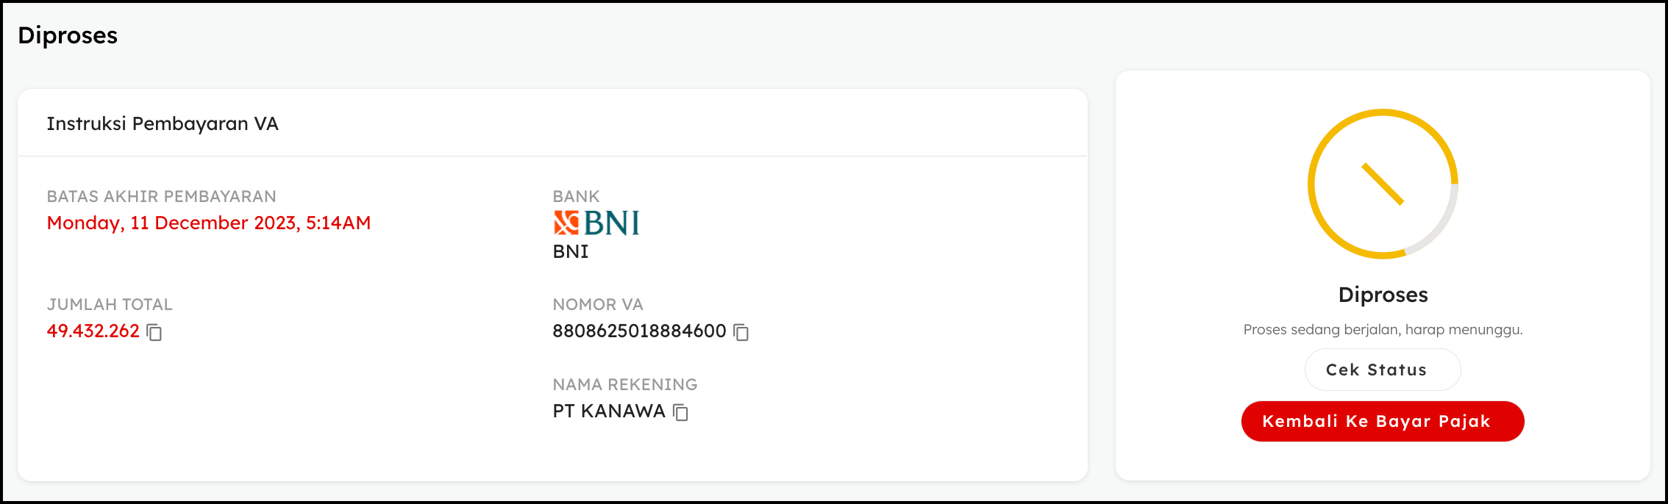
Task: Click the JUMLAH TOTAL label
Action: pos(110,304)
